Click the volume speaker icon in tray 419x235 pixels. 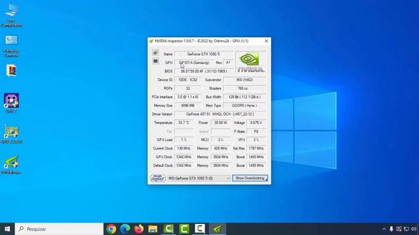[414, 229]
